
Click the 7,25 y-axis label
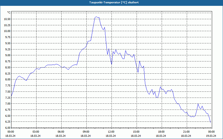pyautogui.click(x=8, y=98)
